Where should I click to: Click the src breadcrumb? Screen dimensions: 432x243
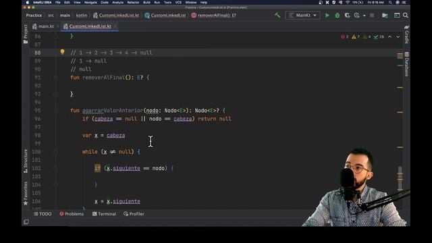tap(51, 16)
